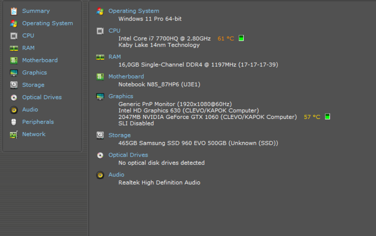Click the 57 °C GPU temperature value

pyautogui.click(x=312, y=117)
